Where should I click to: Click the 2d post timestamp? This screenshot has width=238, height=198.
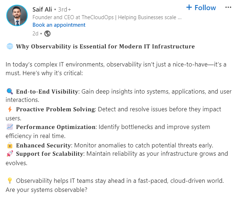click(35, 34)
